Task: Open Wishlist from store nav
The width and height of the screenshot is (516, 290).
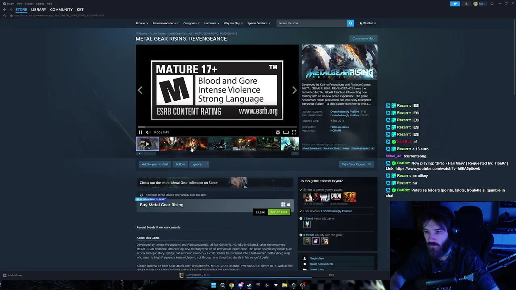Action: pyautogui.click(x=368, y=23)
